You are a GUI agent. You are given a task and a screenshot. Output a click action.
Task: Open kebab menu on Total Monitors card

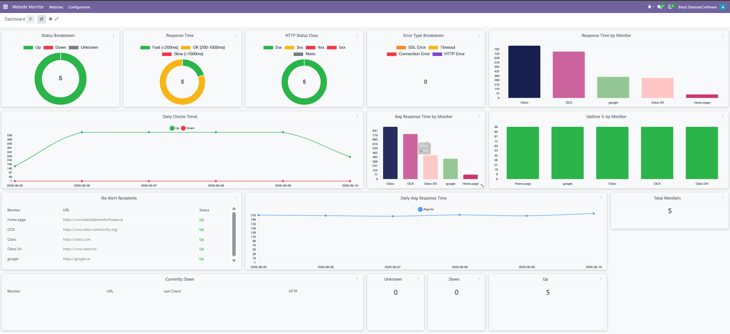pyautogui.click(x=723, y=198)
